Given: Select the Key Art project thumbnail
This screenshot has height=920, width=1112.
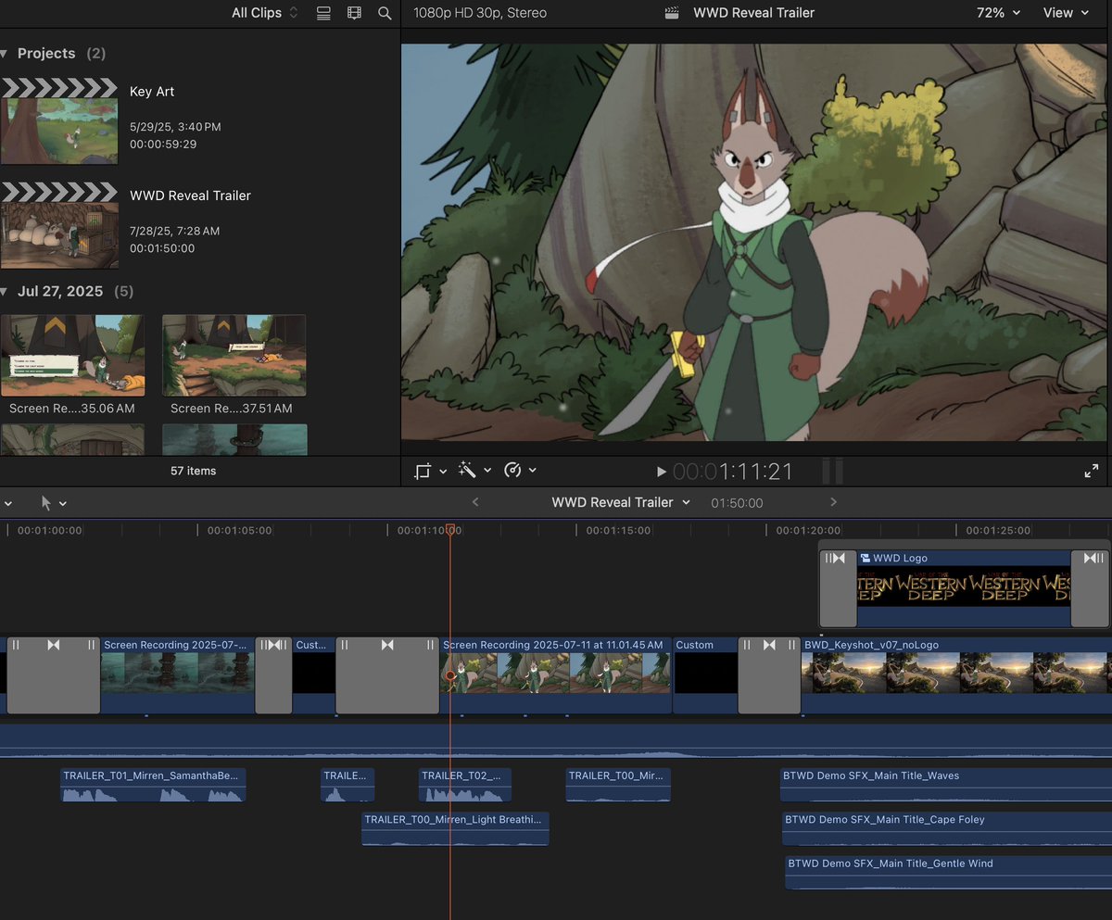Looking at the screenshot, I should point(59,121).
